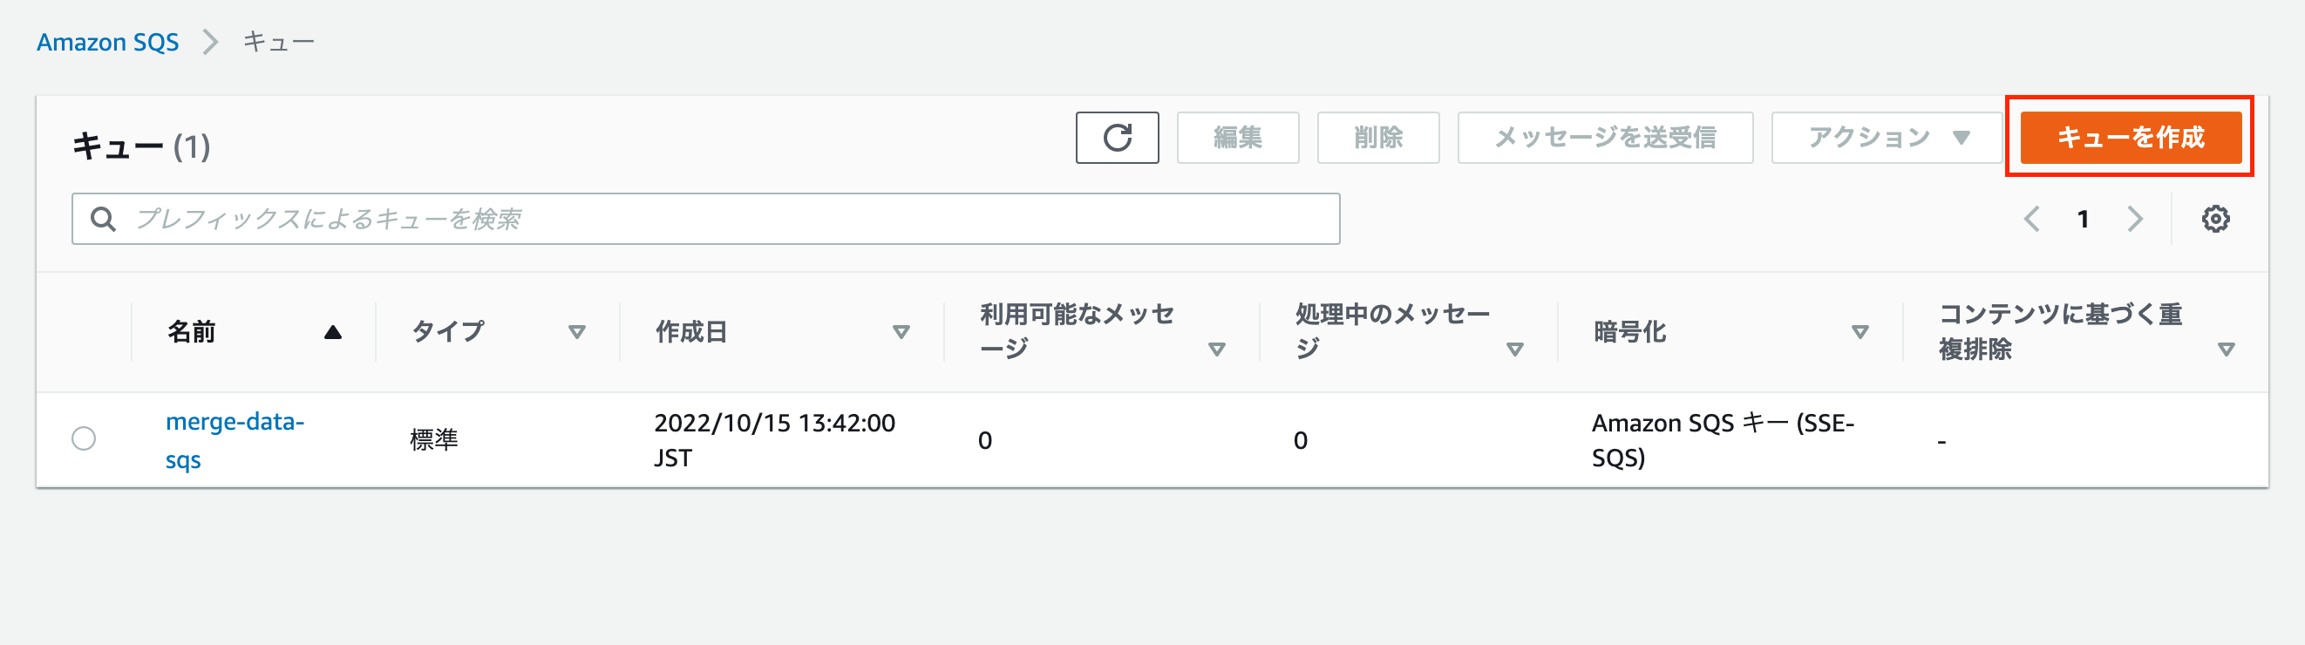The image size is (2305, 645).
Task: Click the sort triangle on 処理中のメッセージ column
Action: (1516, 350)
